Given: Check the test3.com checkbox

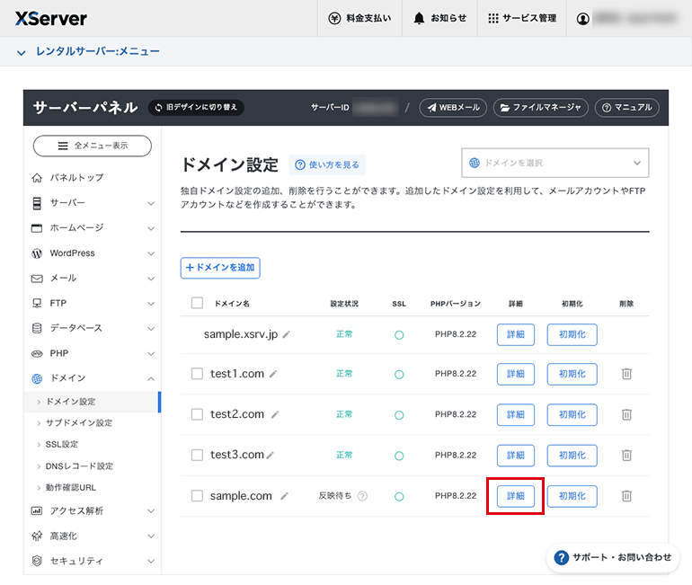Looking at the screenshot, I should tap(197, 455).
